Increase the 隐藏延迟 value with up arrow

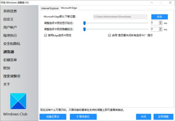tap(161, 28)
